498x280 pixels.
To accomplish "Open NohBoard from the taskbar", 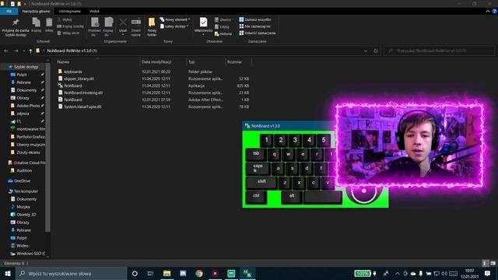I will tap(247, 273).
